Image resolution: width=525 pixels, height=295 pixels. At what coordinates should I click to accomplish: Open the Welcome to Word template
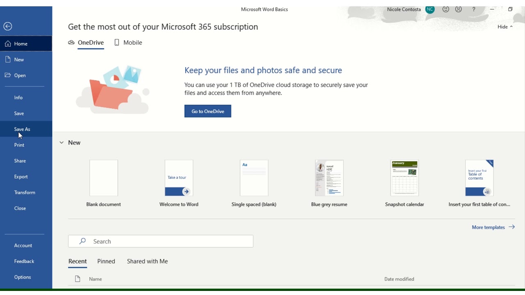point(179,183)
